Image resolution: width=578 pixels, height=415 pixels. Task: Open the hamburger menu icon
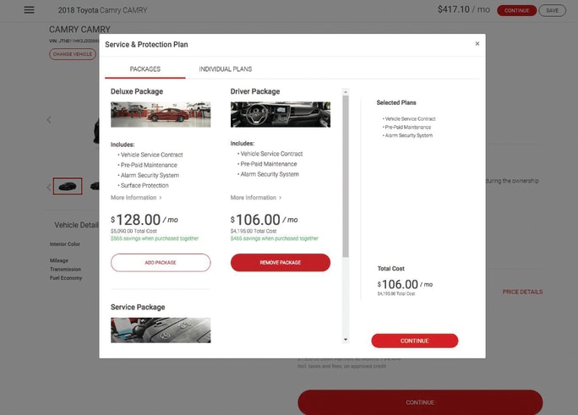[29, 10]
